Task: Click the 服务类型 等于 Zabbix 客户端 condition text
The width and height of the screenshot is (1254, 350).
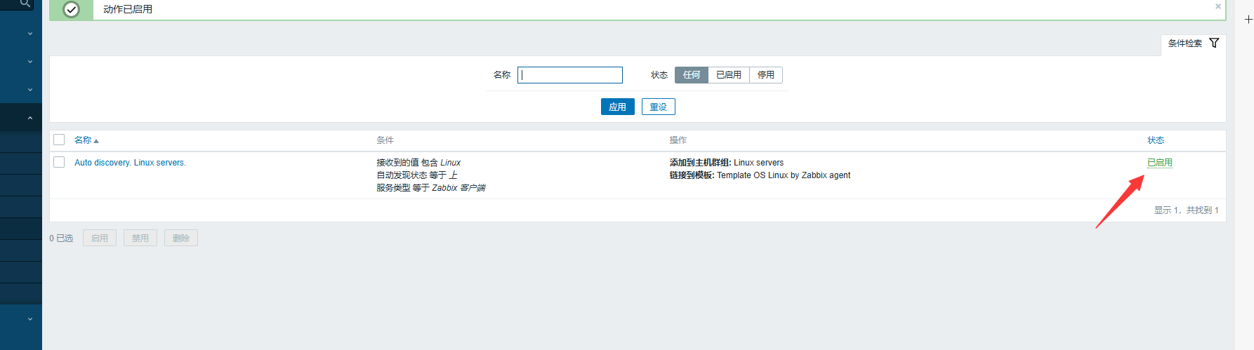Action: [x=431, y=188]
